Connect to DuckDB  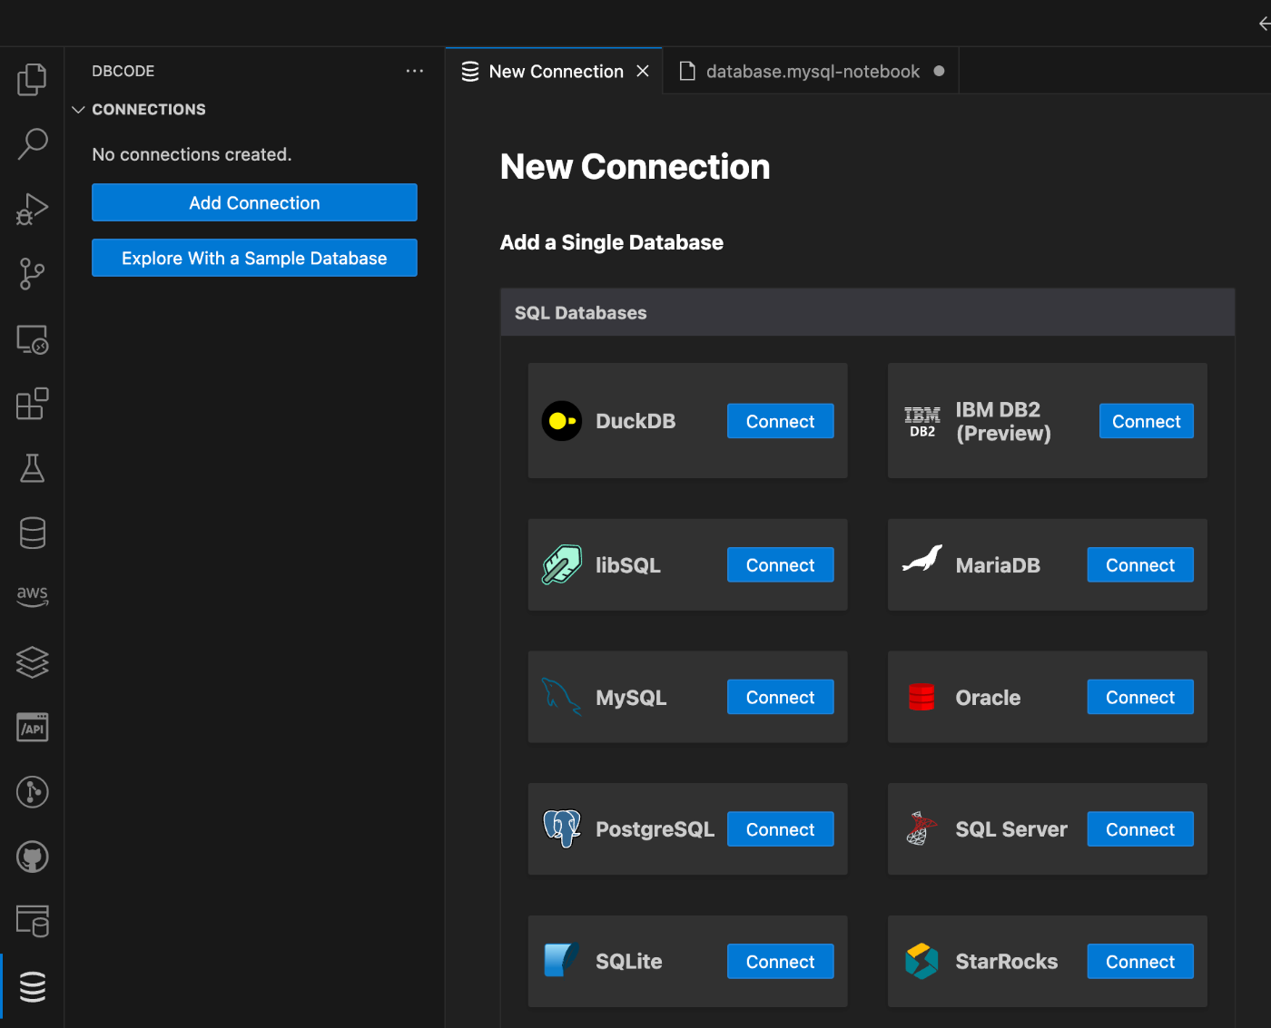780,421
